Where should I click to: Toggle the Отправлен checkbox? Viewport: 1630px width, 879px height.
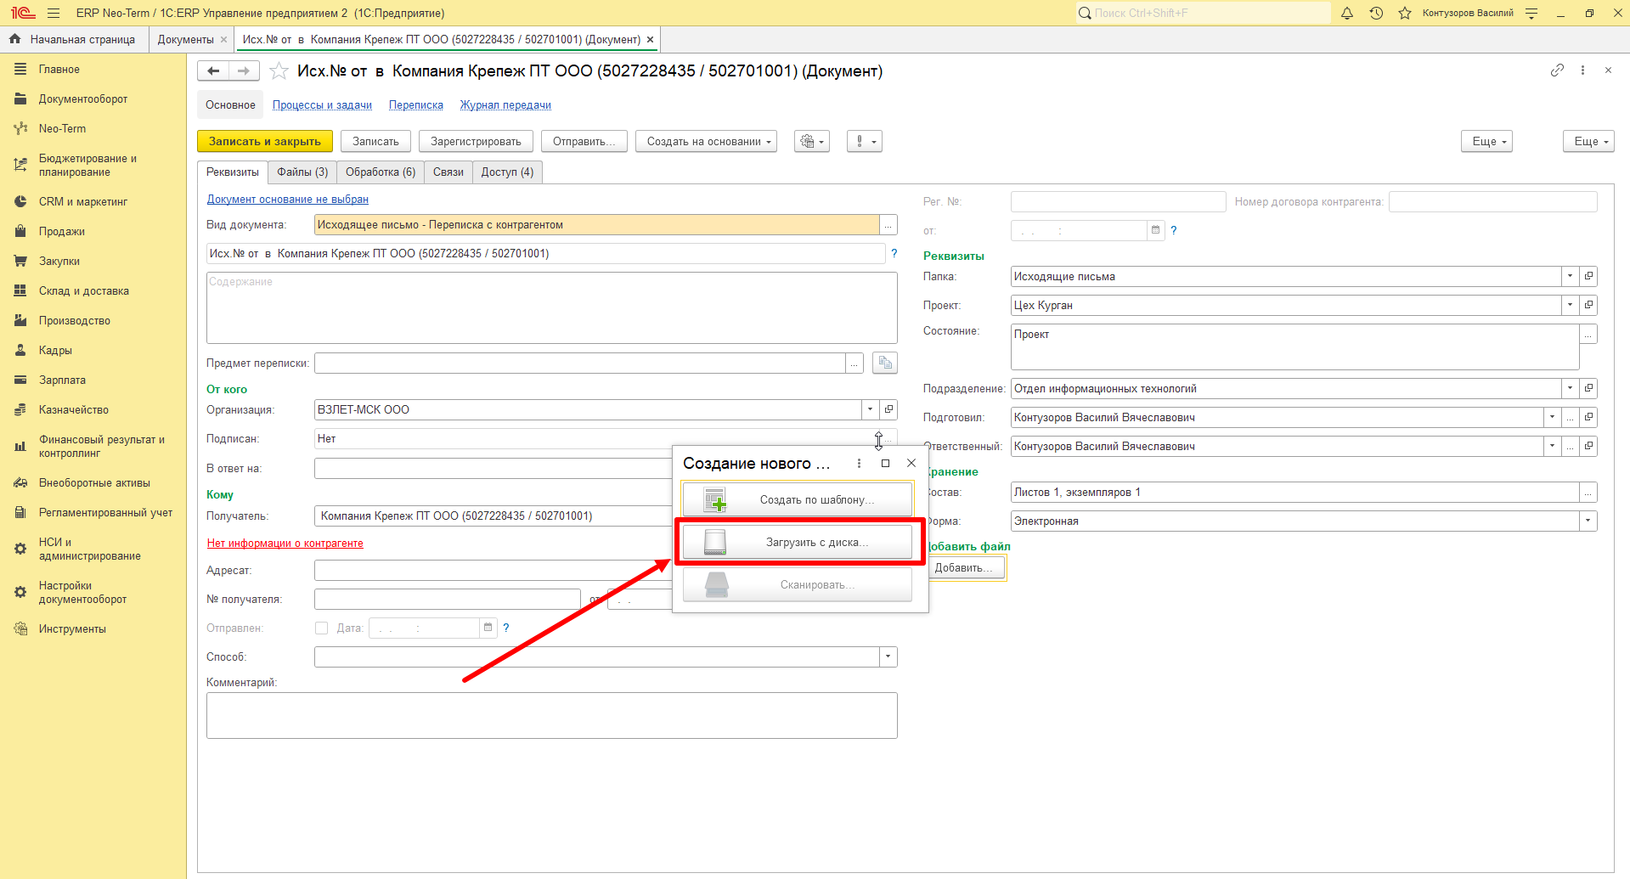[321, 628]
